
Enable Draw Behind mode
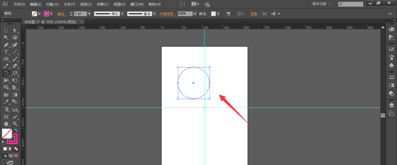coord(11,156)
